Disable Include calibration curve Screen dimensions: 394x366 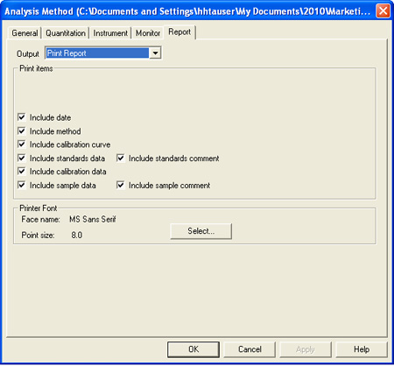[x=22, y=144]
